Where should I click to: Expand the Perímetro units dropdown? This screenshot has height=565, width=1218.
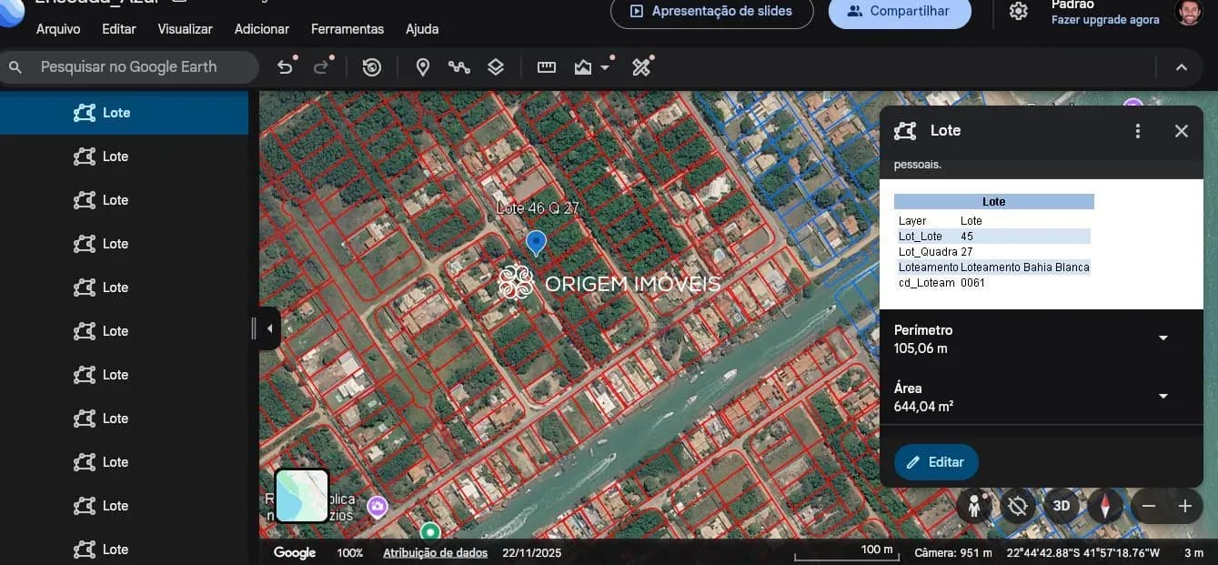(x=1163, y=338)
